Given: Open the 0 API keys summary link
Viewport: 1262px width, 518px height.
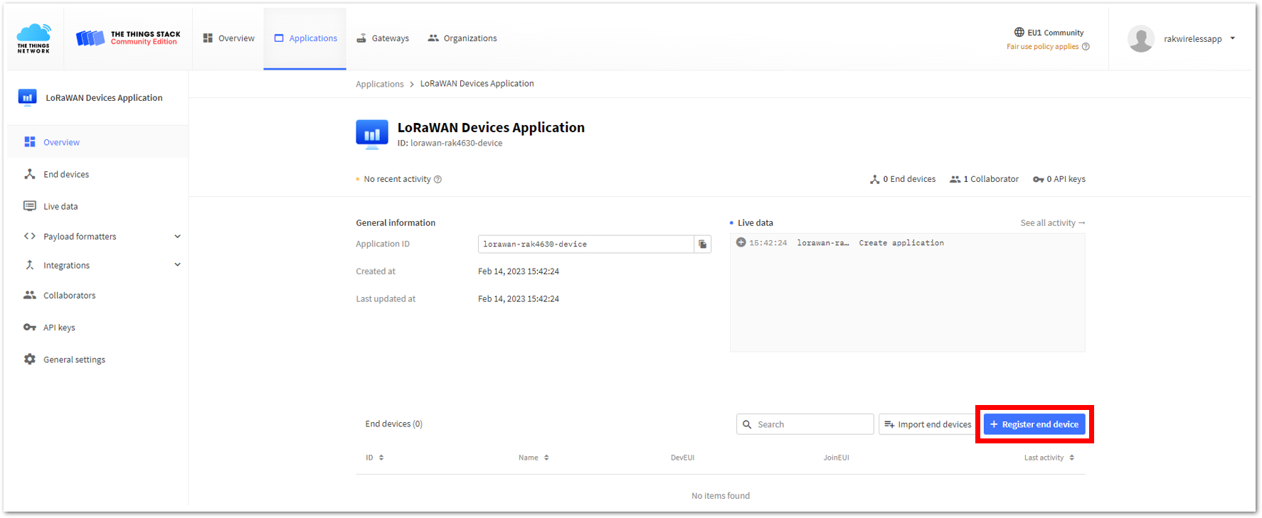Looking at the screenshot, I should (1059, 179).
